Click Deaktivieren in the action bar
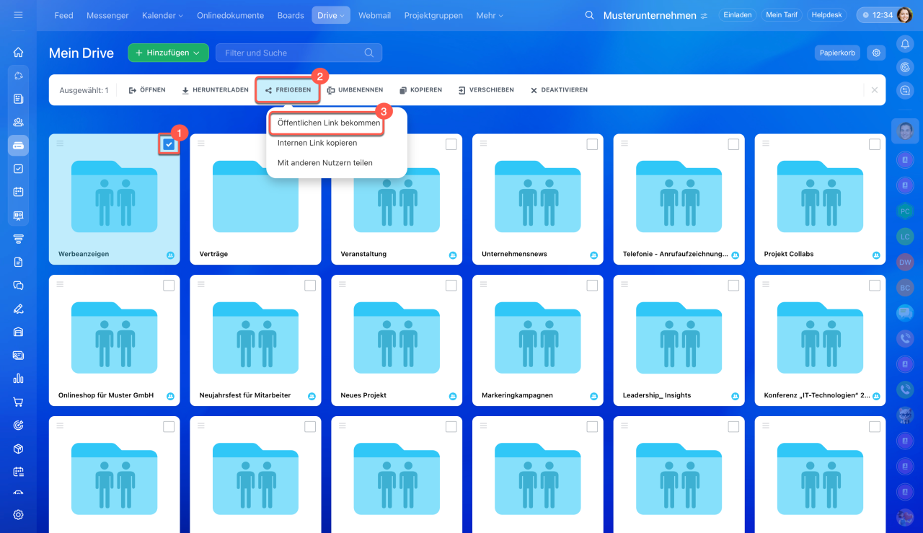The image size is (923, 533). click(x=559, y=90)
